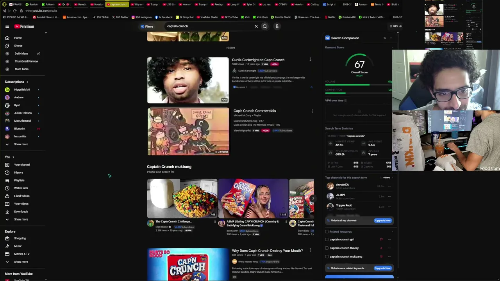Click Upgrade Now for related keywords

click(382, 268)
